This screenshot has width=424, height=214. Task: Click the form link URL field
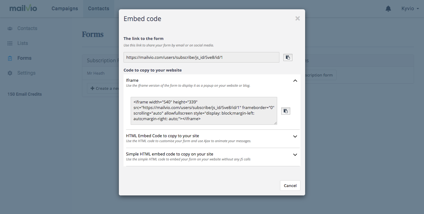[x=201, y=57]
